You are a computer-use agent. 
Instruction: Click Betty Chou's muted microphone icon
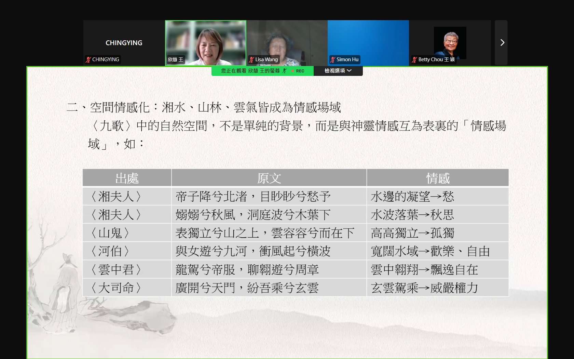coord(414,59)
